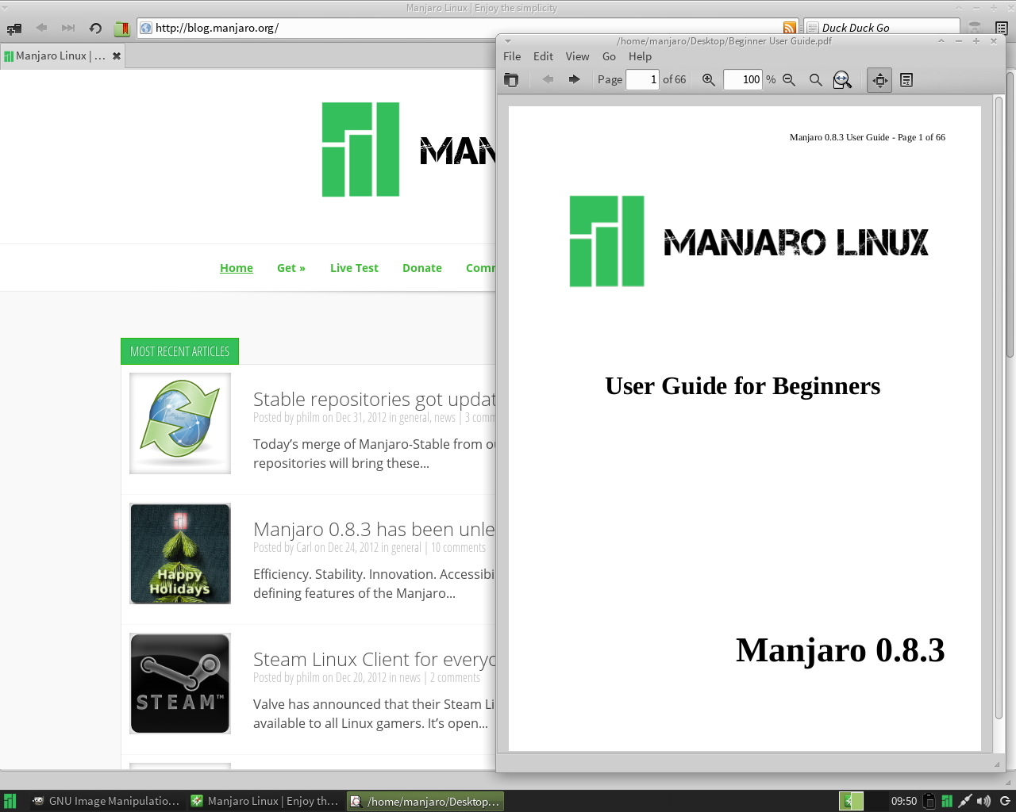
Task: Reload the browser page
Action: tap(95, 28)
